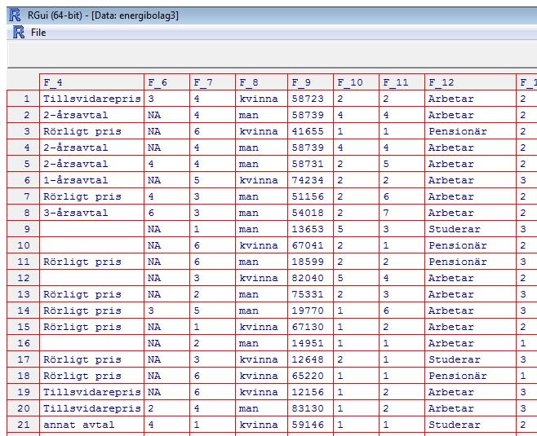Viewport: 537px width, 436px height.
Task: Click row number 16 header
Action: [x=24, y=343]
